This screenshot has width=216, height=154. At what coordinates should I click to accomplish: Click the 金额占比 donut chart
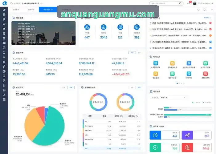pyautogui.click(x=98, y=102)
